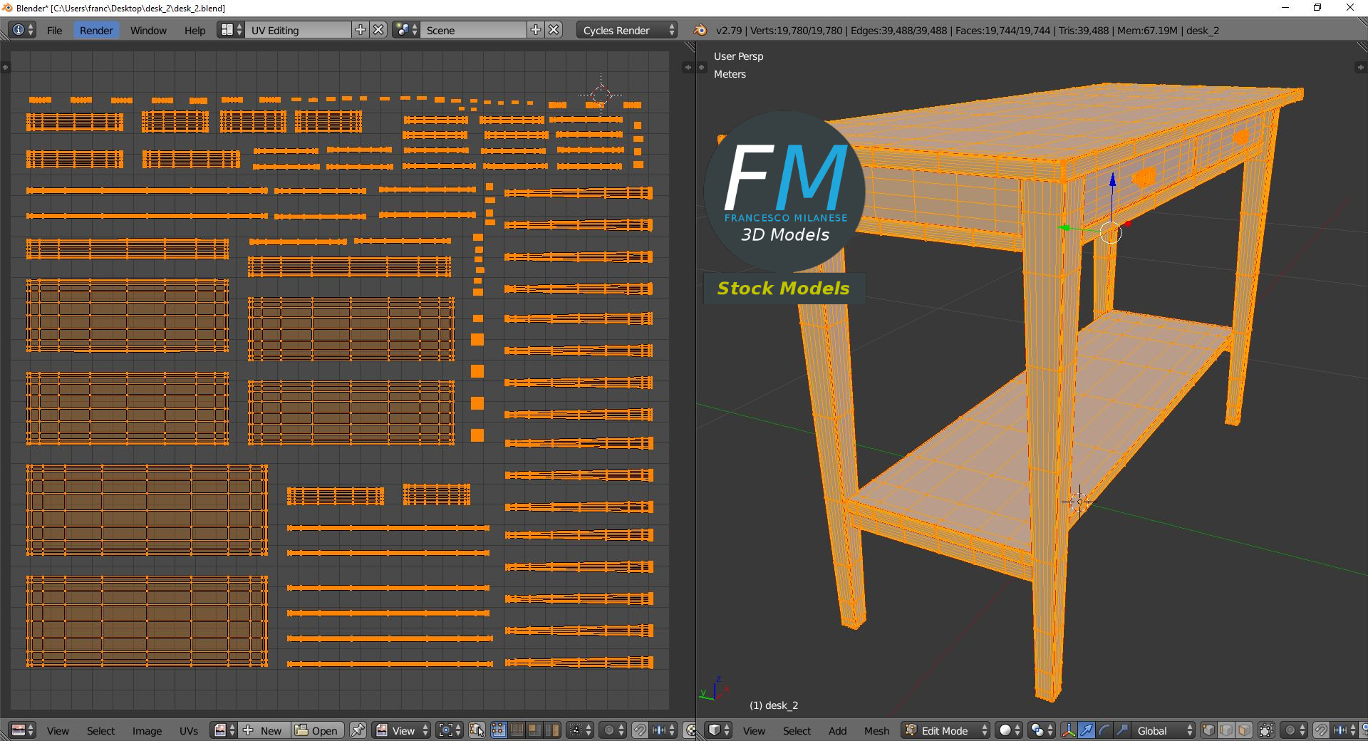The width and height of the screenshot is (1368, 741).
Task: Enable the rotate manipulator arc
Action: [x=1104, y=730]
